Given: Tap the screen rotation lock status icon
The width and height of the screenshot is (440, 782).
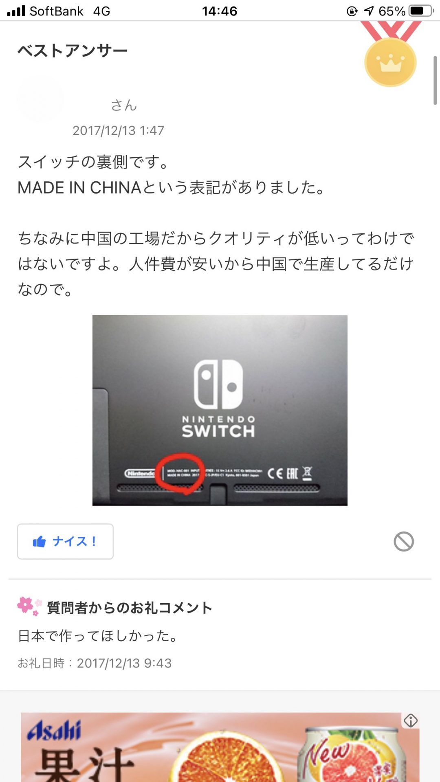Looking at the screenshot, I should click(352, 11).
